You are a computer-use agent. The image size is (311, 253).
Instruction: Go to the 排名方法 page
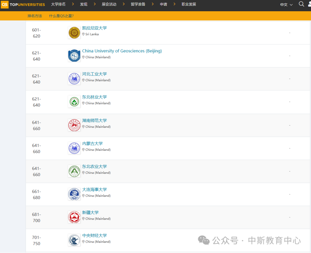[x=35, y=16]
